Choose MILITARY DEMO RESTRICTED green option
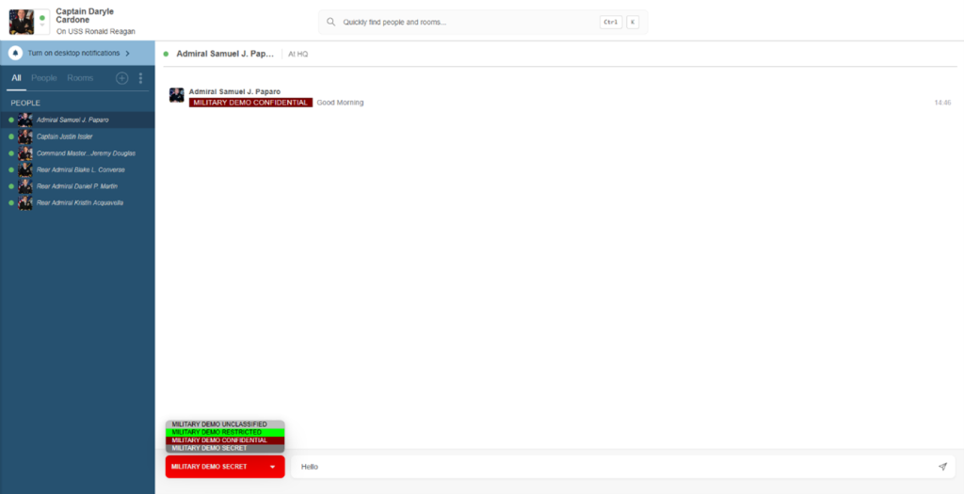This screenshot has width=964, height=494. [x=224, y=432]
